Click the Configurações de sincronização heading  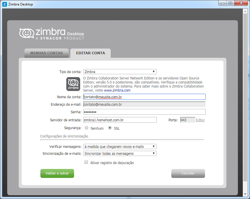64,136
